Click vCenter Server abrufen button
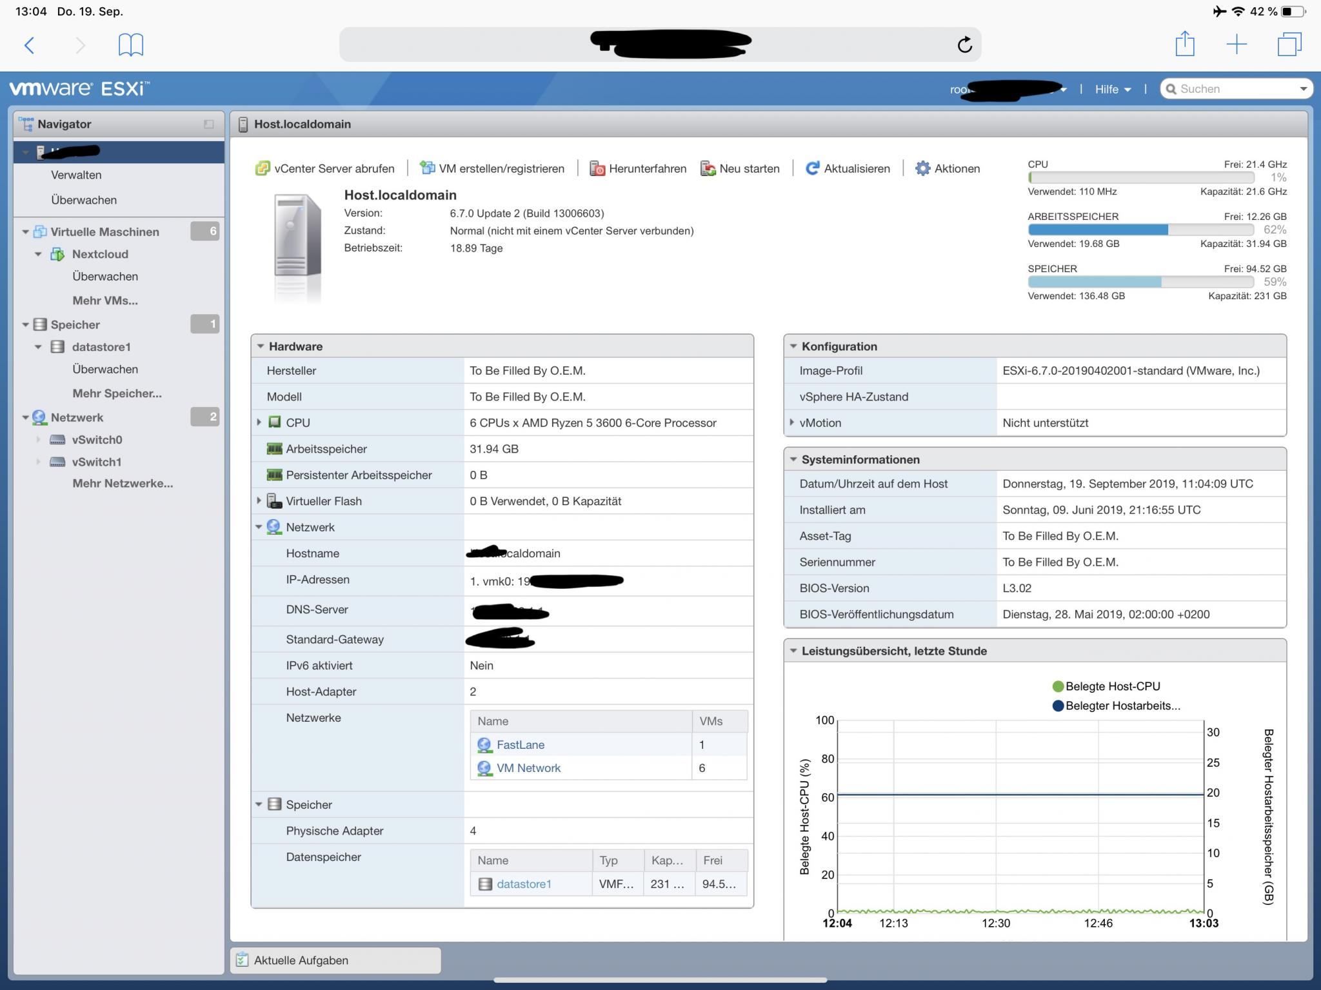The image size is (1321, 990). [324, 168]
